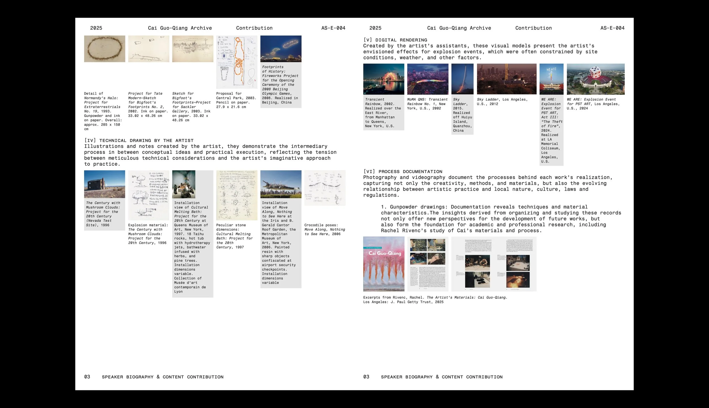Open the Beijing Olympics fireworks photo
The image size is (709, 408).
[x=281, y=48]
